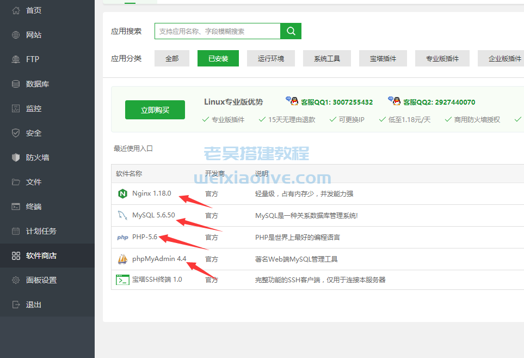This screenshot has height=358, width=524.
Task: Click the MySQL dolphin icon
Action: (122, 215)
